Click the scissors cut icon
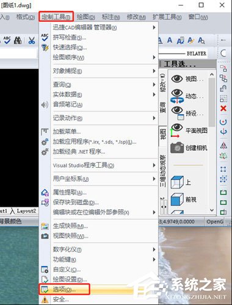 [32, 40]
